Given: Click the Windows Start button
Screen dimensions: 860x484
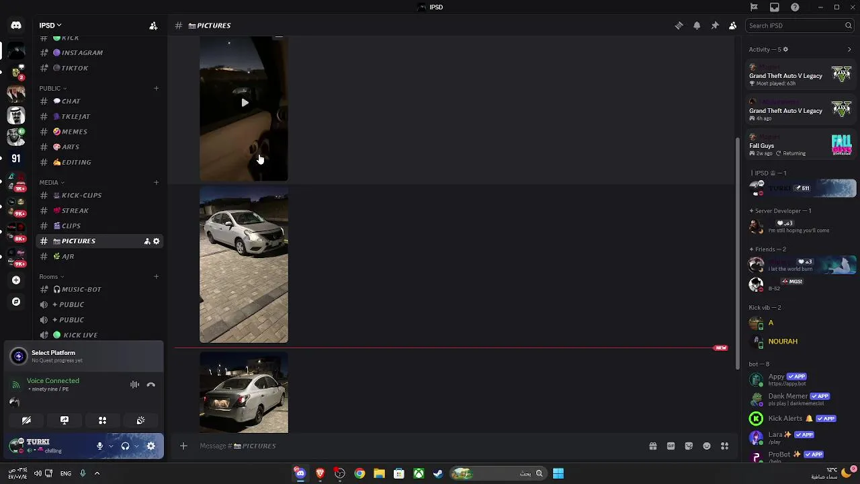Looking at the screenshot, I should click(558, 474).
